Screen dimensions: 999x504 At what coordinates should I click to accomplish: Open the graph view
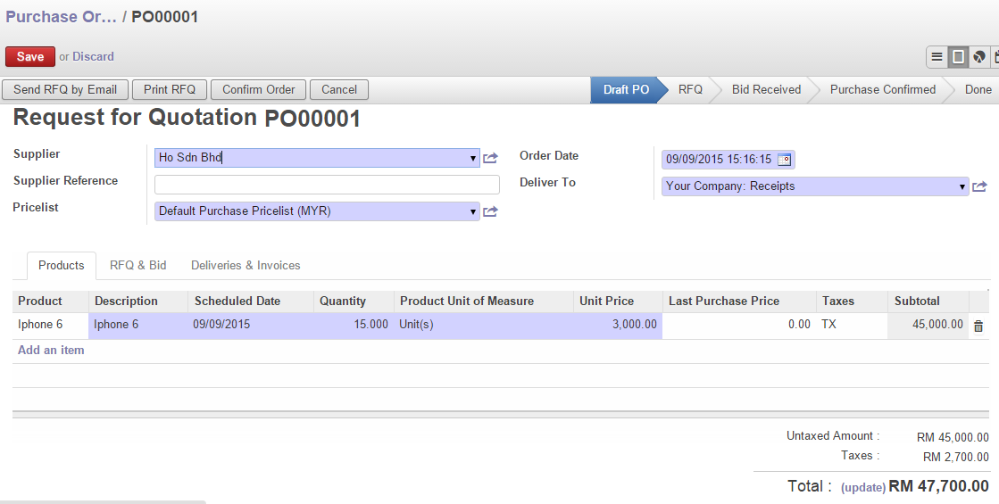979,57
